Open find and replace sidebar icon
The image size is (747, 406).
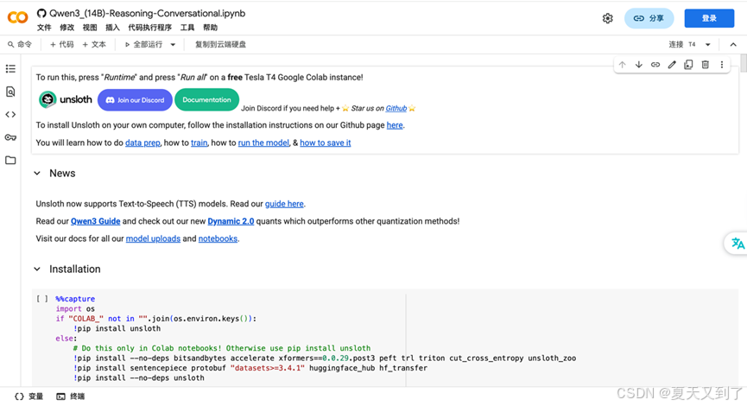(10, 92)
